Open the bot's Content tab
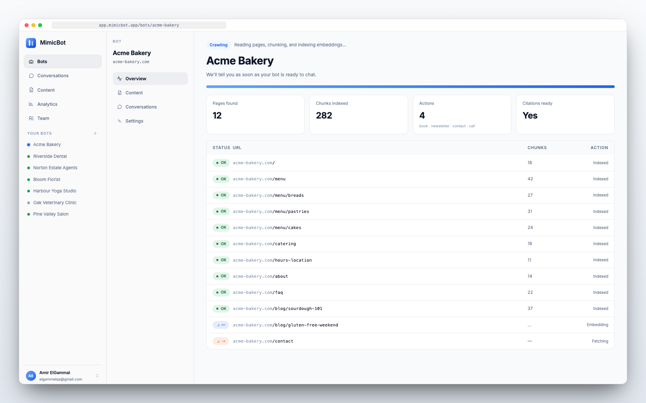646x403 pixels. pos(134,93)
